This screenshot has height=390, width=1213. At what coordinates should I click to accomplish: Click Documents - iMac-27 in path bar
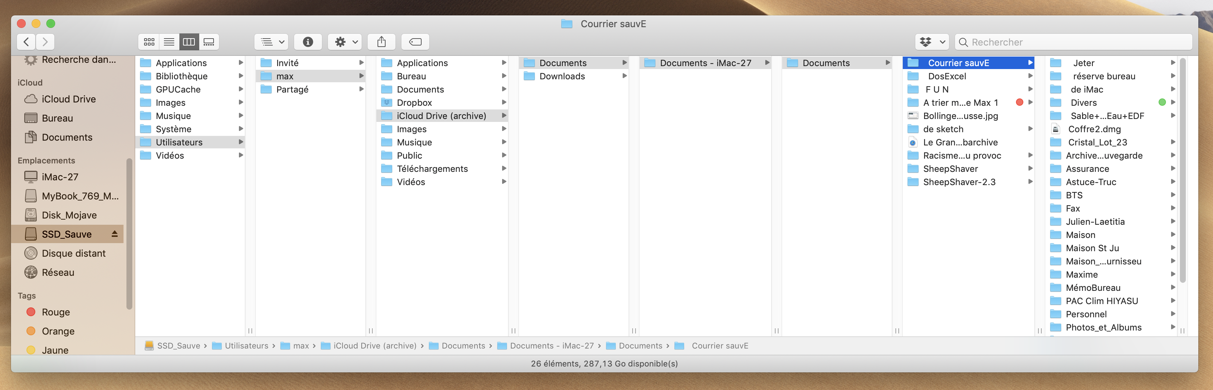546,346
